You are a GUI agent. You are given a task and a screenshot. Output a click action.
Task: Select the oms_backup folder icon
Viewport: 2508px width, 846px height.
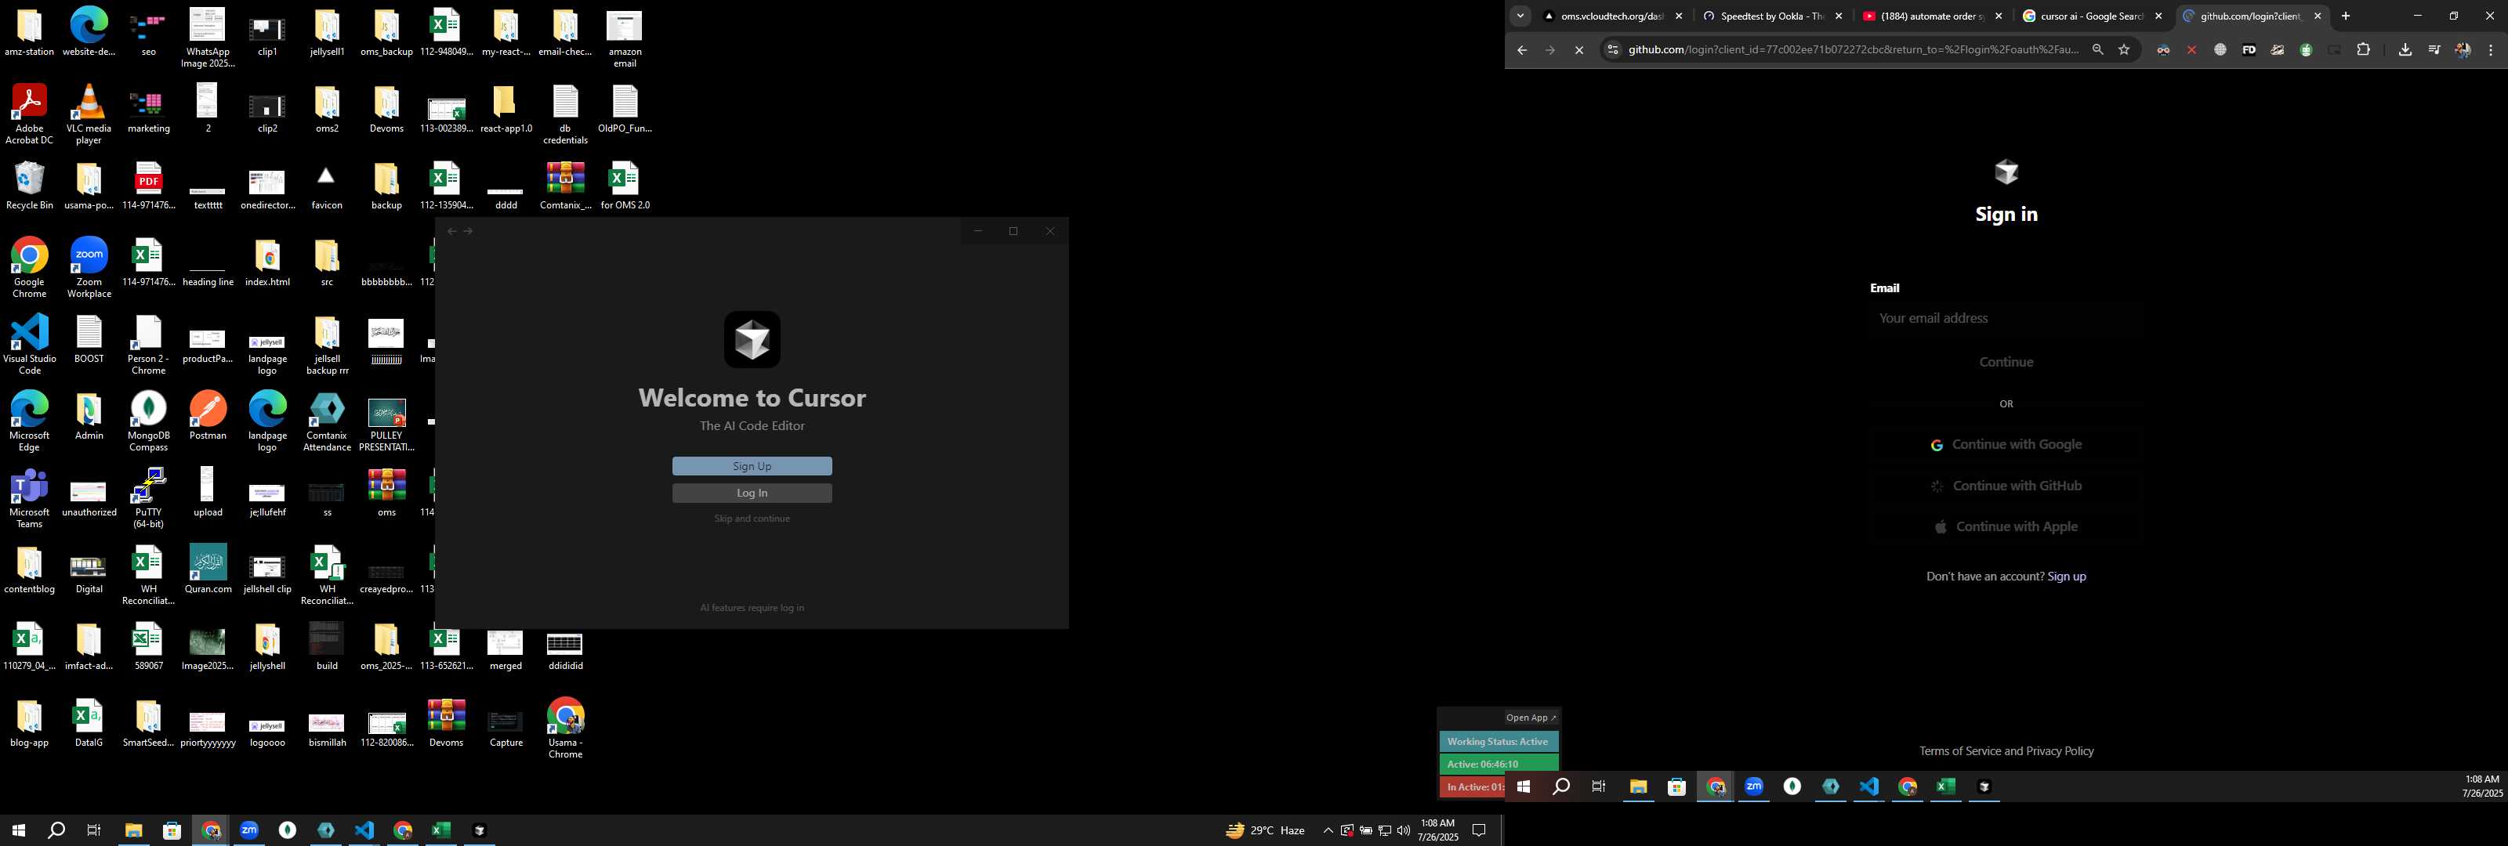click(x=386, y=33)
